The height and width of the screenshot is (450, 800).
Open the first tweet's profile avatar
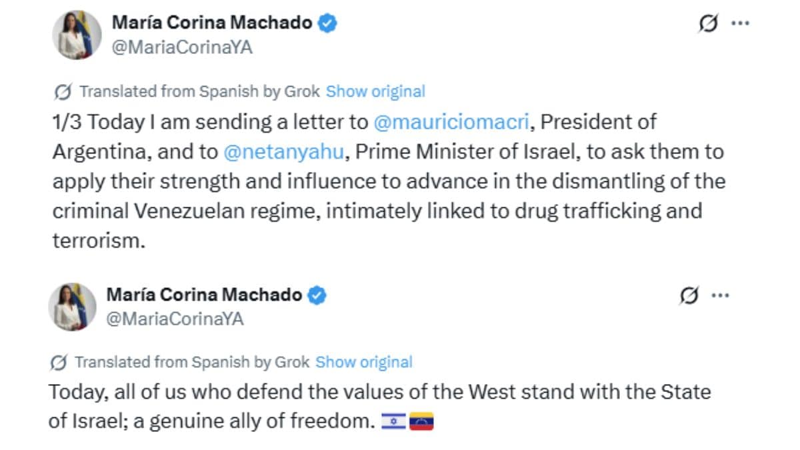77,35
